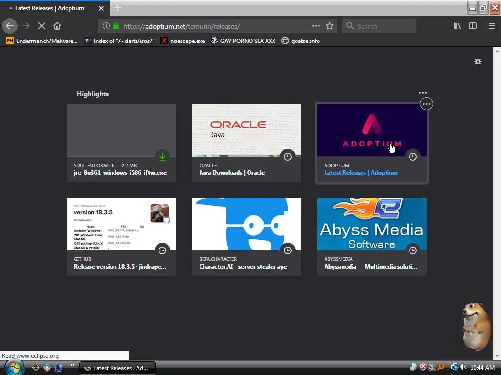Screen dimensions: 501x375
Task: Click the 10:44 AM clock in taskbar
Action: [x=482, y=368]
